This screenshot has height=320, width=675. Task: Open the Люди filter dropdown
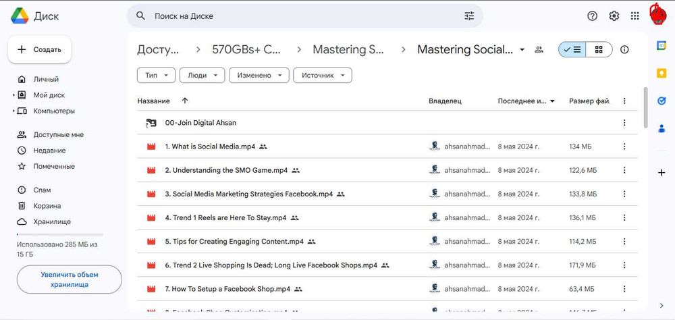pos(202,76)
